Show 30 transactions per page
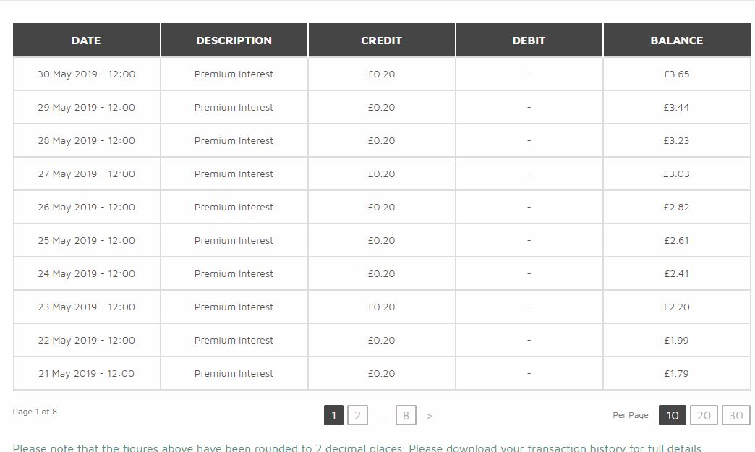 pos(735,415)
